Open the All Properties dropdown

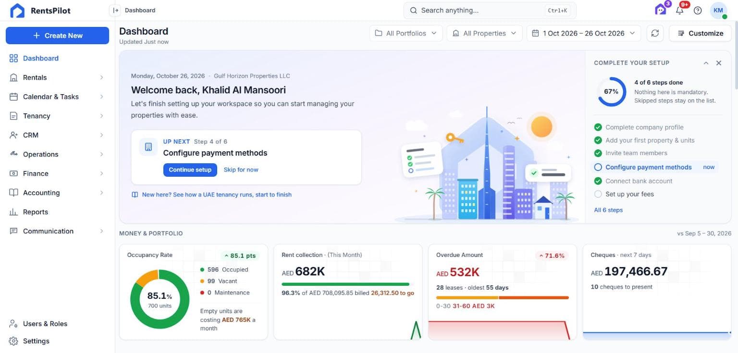tap(484, 33)
